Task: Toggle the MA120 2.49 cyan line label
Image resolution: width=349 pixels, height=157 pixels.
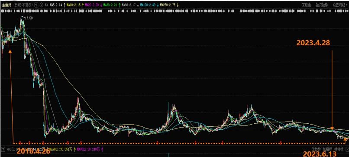Action: coord(148,4)
